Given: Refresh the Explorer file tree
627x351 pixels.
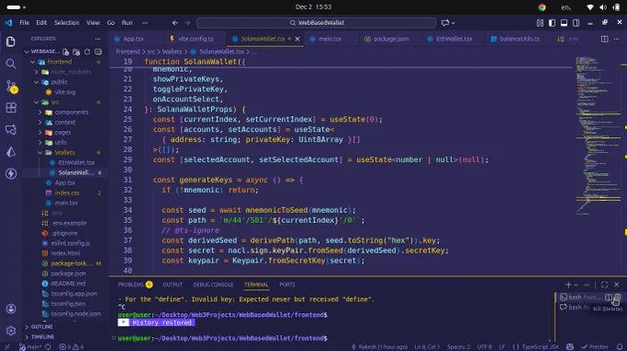Looking at the screenshot, I should [87, 52].
